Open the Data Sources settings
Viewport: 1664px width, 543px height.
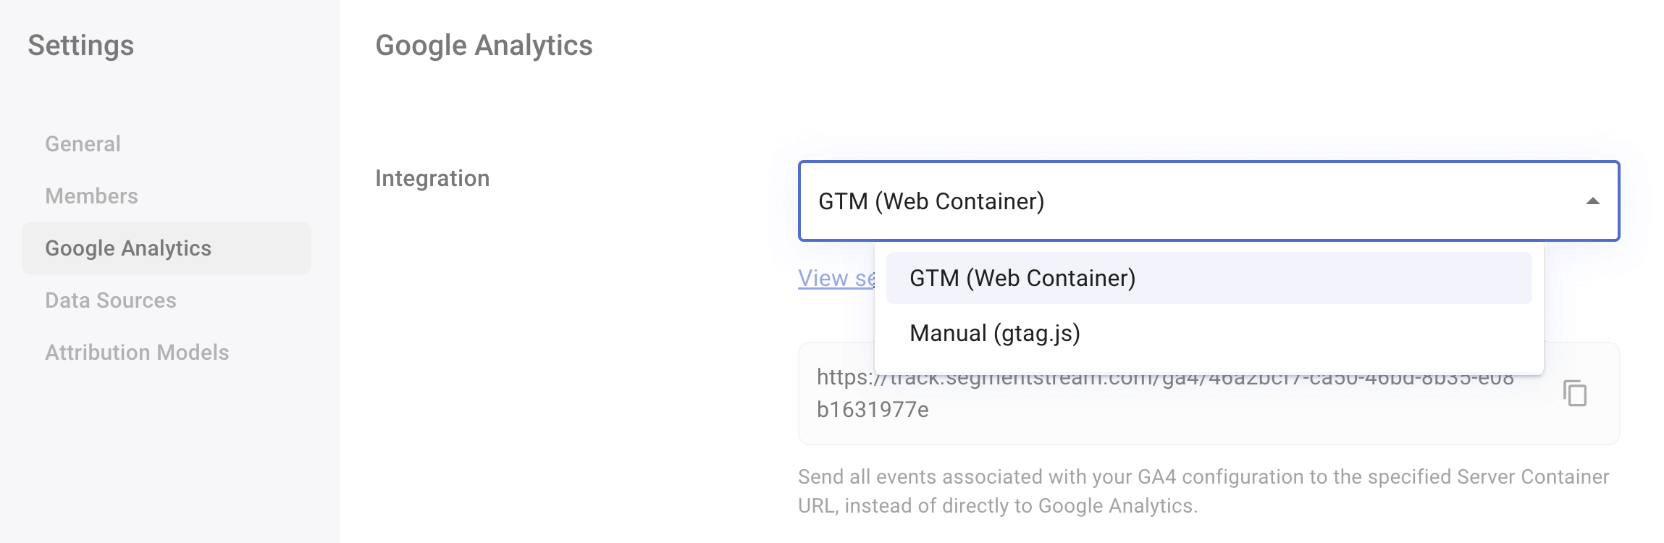111,300
